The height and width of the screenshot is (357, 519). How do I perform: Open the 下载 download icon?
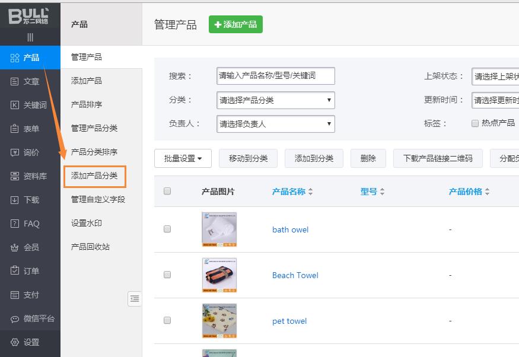[15, 200]
